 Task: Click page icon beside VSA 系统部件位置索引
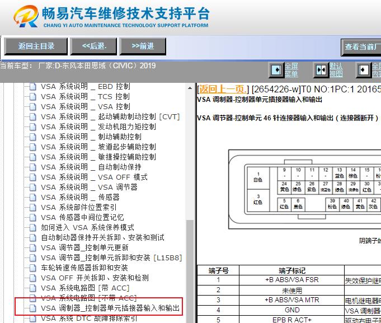click(33, 207)
